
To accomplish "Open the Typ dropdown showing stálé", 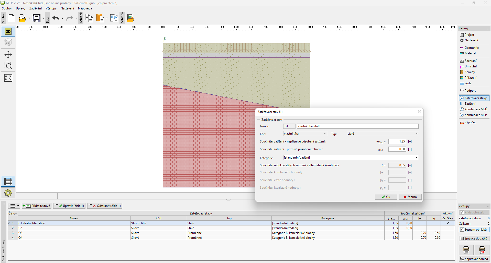I will [x=383, y=134].
